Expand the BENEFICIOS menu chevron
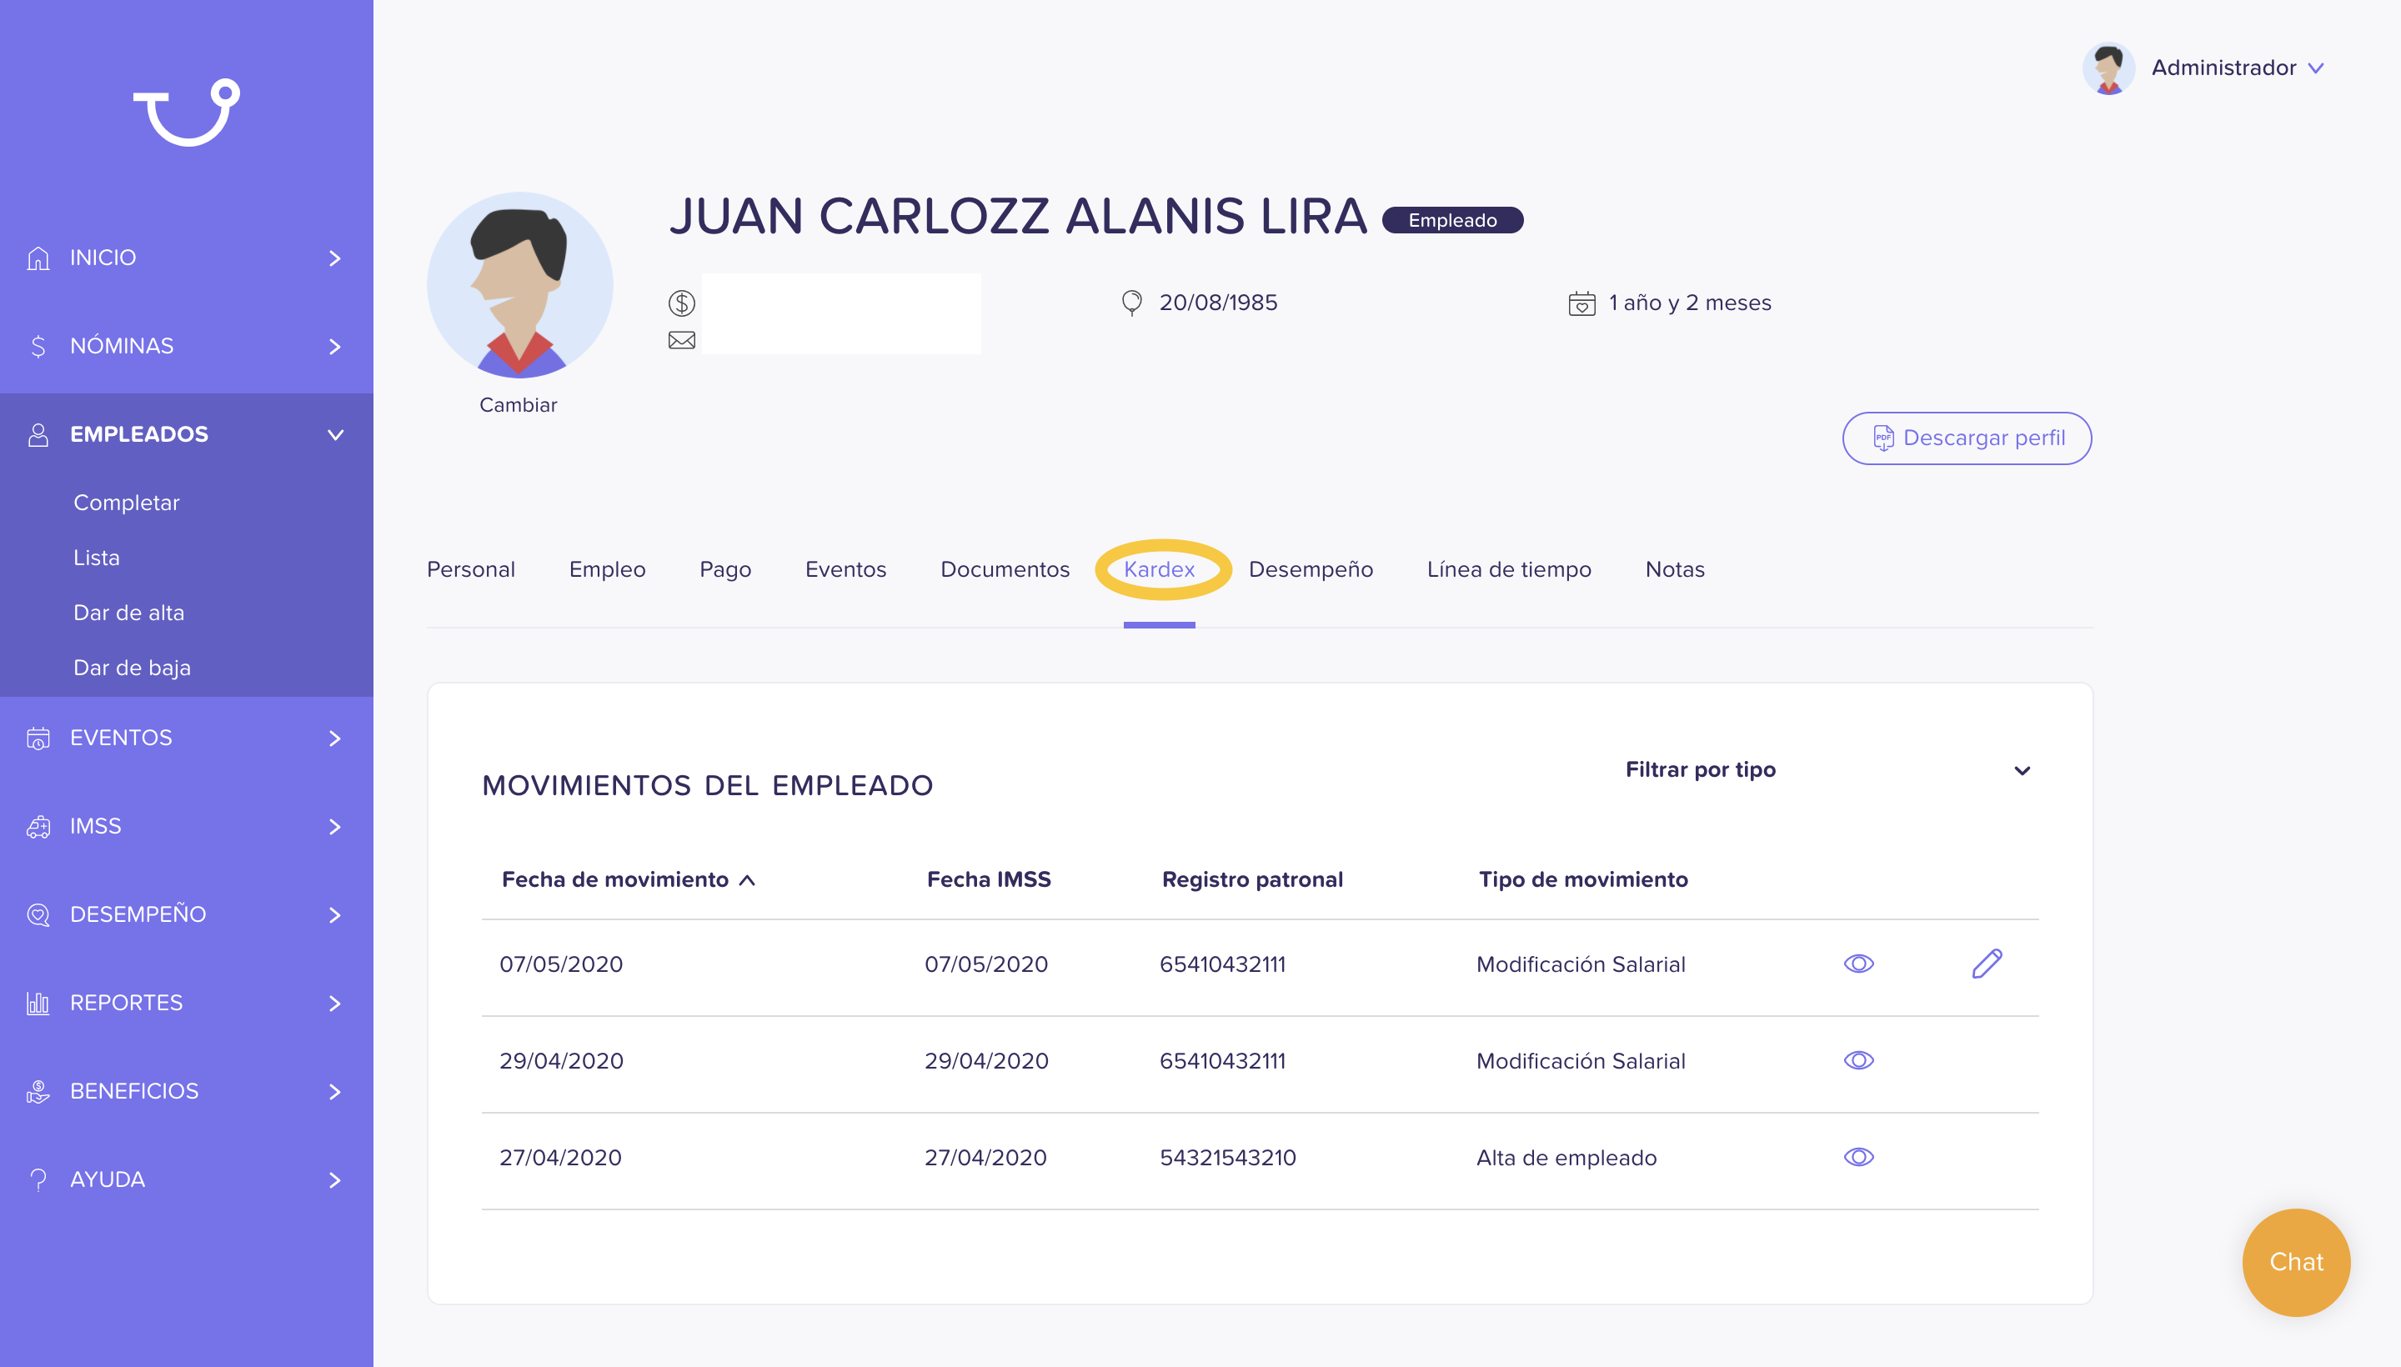Viewport: 2401px width, 1367px height. pyautogui.click(x=335, y=1091)
